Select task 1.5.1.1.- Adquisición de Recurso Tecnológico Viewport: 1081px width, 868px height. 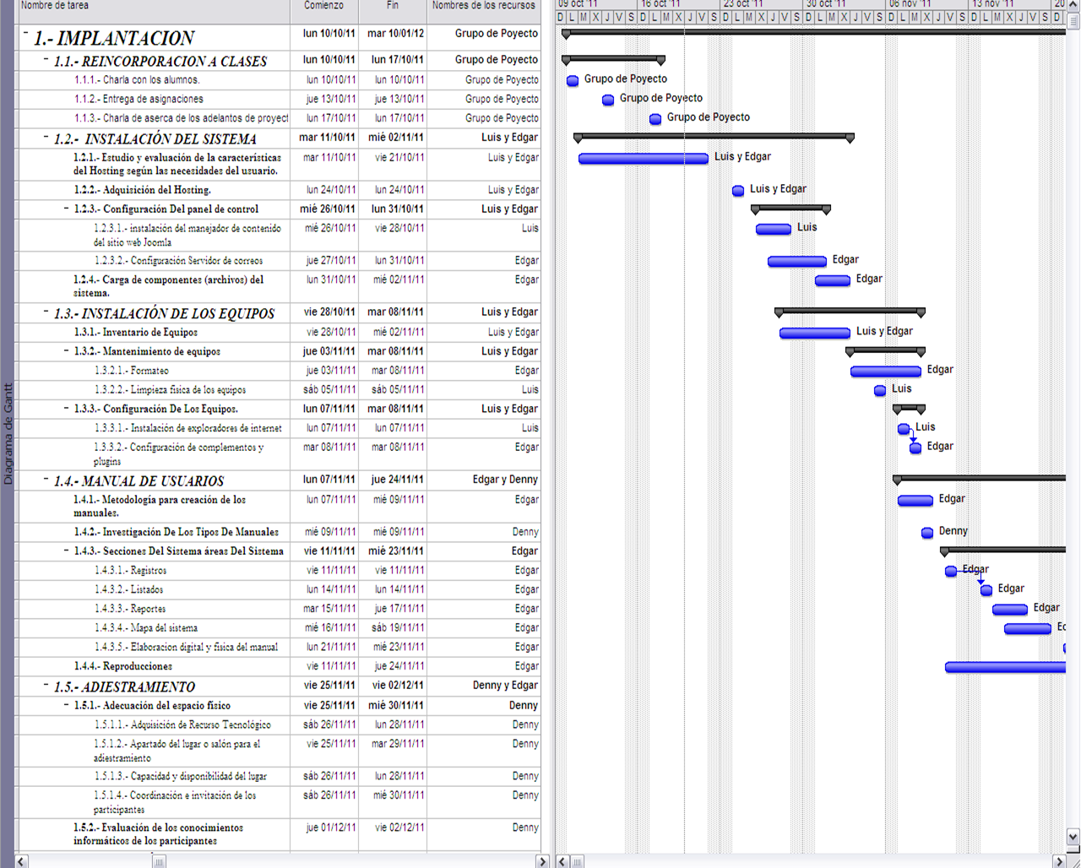tap(182, 724)
